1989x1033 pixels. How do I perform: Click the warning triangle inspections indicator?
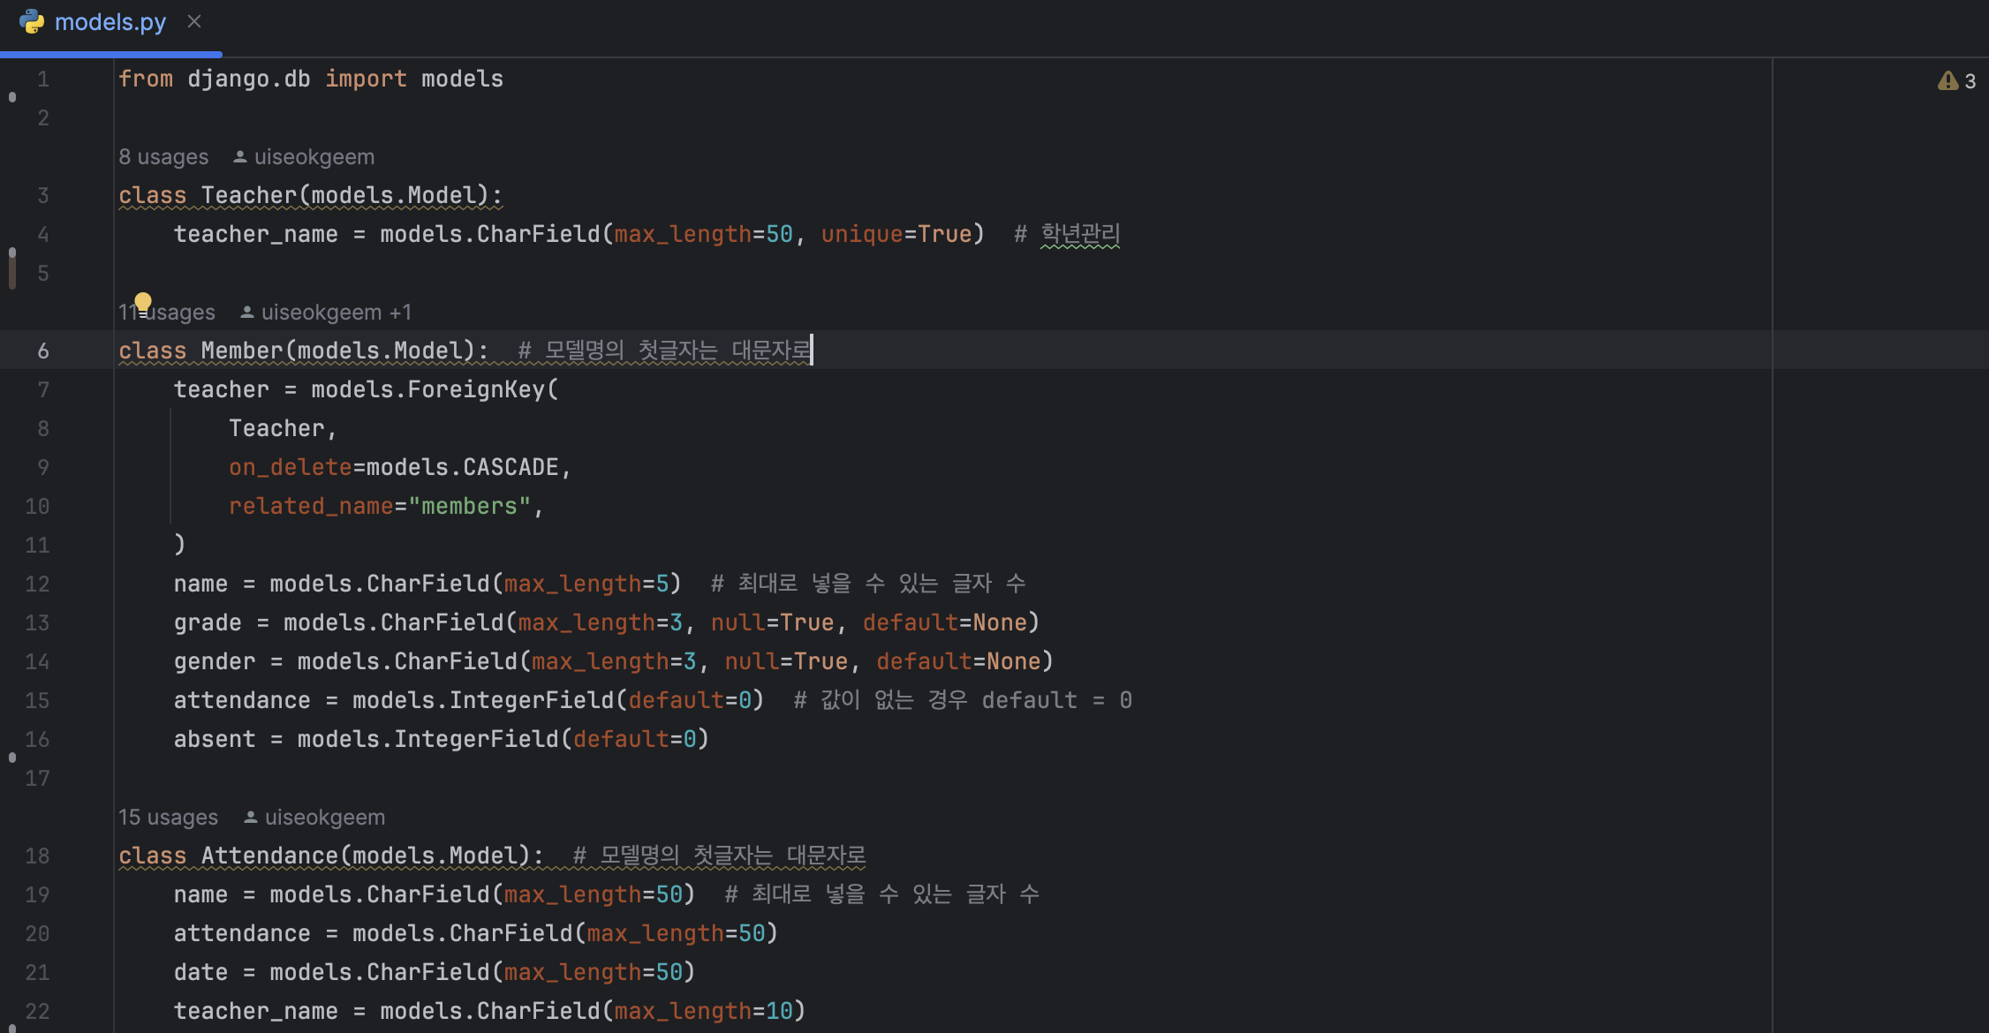coord(1947,81)
